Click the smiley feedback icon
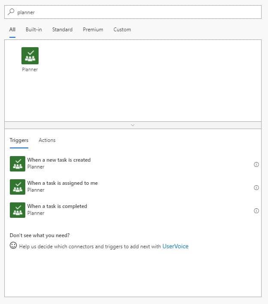268x304 pixels. point(13,245)
